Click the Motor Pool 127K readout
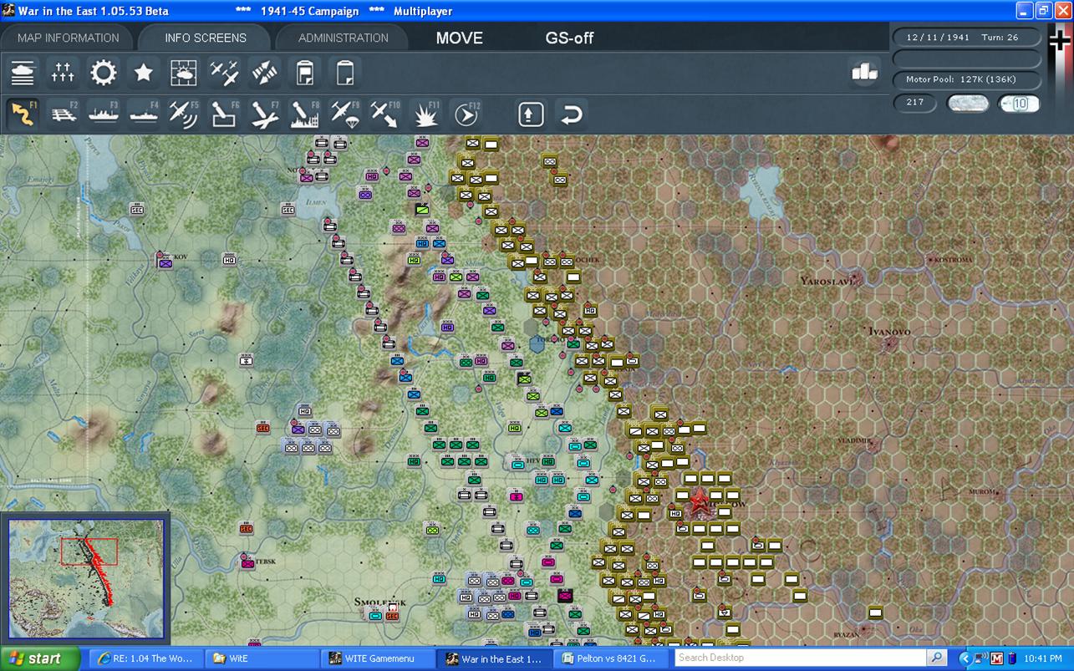The height and width of the screenshot is (671, 1074). [968, 80]
